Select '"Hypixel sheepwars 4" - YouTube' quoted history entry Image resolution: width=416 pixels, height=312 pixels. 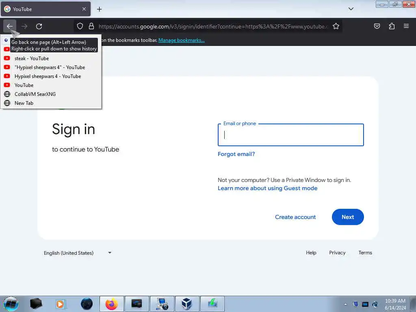(x=51, y=67)
